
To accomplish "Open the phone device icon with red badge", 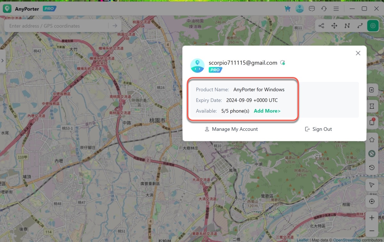I will coord(372,122).
